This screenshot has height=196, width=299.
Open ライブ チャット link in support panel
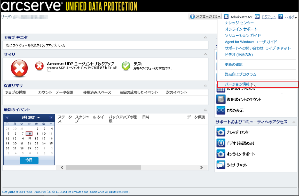point(237,165)
